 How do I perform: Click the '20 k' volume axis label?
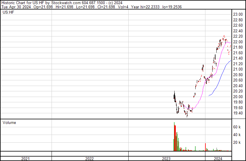coord(237,143)
